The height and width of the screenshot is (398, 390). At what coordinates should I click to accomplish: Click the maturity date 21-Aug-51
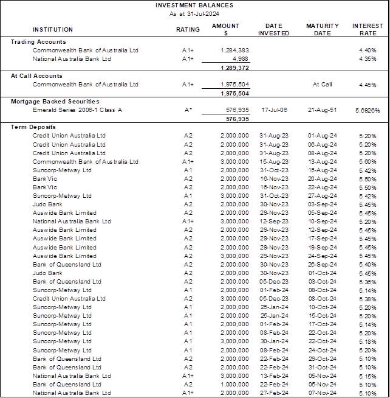pyautogui.click(x=323, y=110)
